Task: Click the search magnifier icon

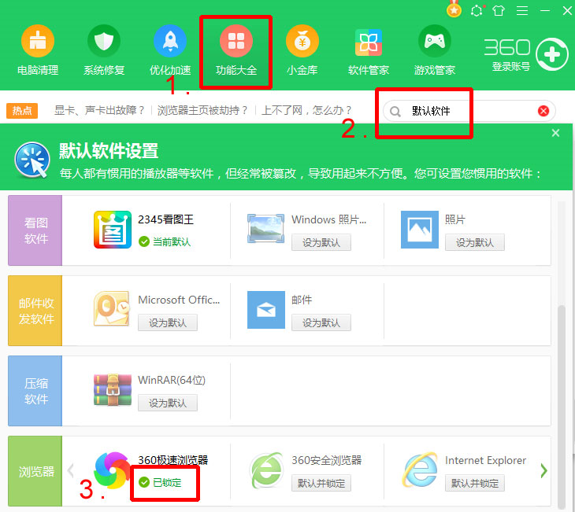Action: click(395, 112)
